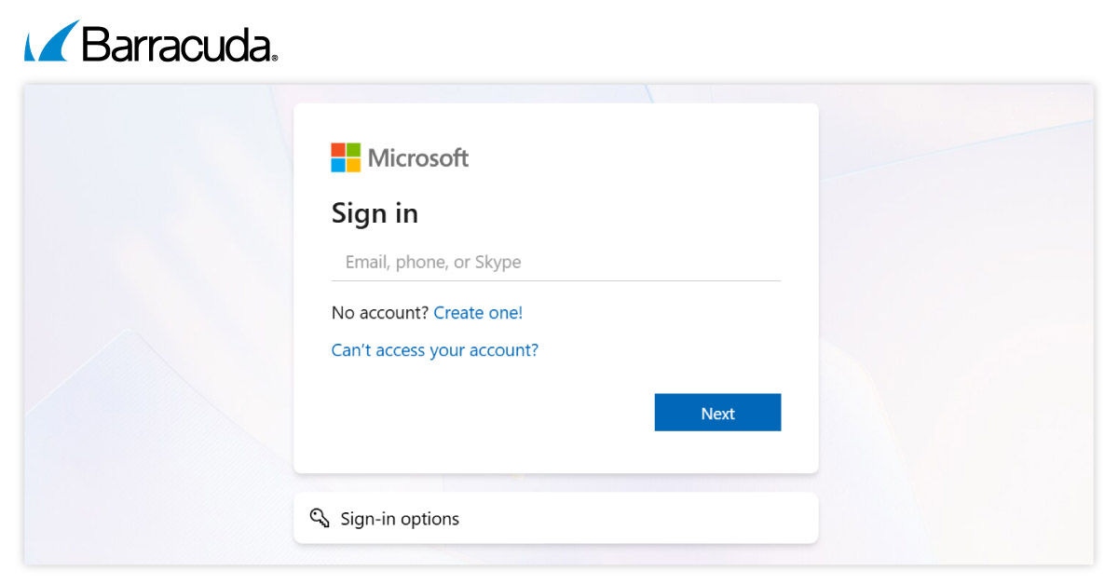Click the blue square of Microsoft logo
Screen dimensions: 1118x585
pos(338,165)
